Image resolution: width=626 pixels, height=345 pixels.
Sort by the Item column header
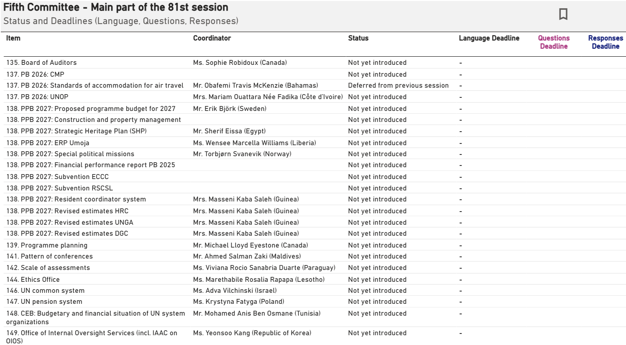(13, 38)
